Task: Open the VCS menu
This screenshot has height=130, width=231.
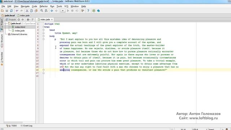Action: click(66, 6)
